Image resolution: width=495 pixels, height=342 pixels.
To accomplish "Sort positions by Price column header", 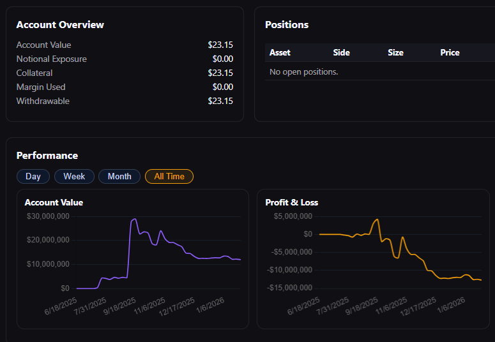I will click(450, 52).
